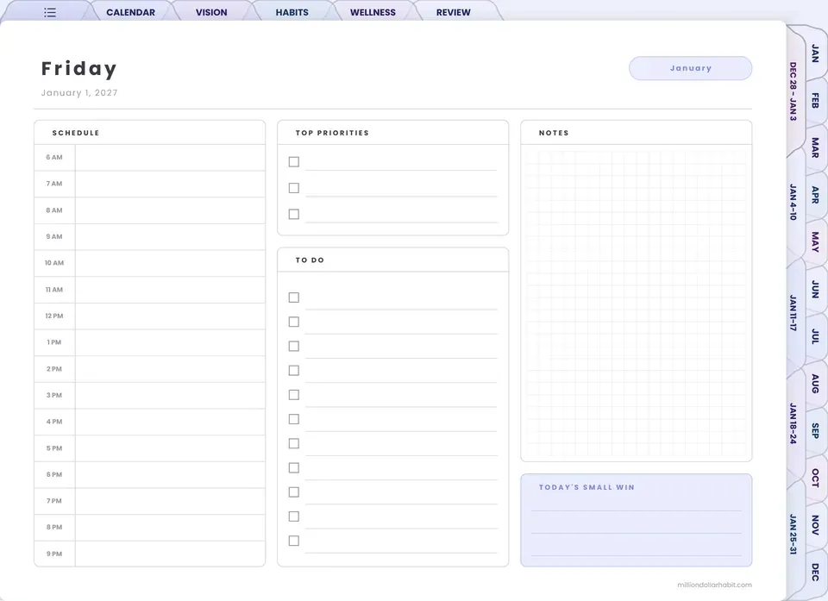Check the second Top Priorities checkbox
Image resolution: width=828 pixels, height=601 pixels.
294,188
